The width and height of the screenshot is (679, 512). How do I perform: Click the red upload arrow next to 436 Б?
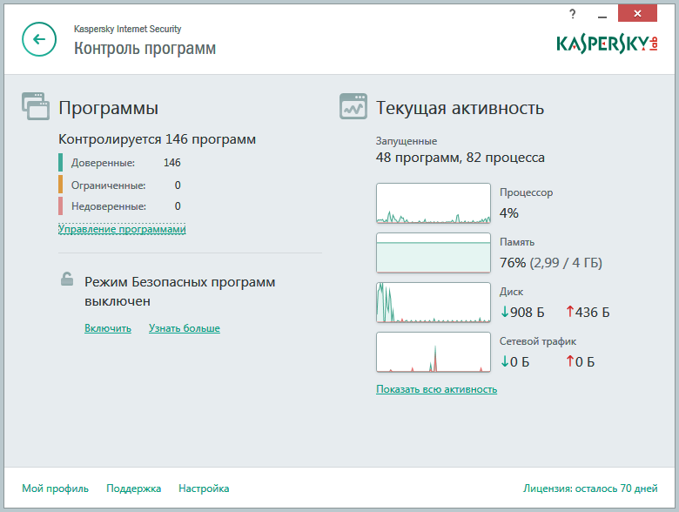pyautogui.click(x=570, y=312)
